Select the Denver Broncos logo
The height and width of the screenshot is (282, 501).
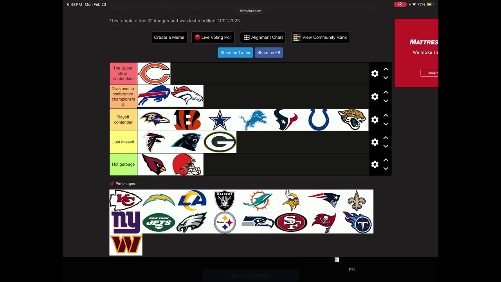pyautogui.click(x=187, y=96)
